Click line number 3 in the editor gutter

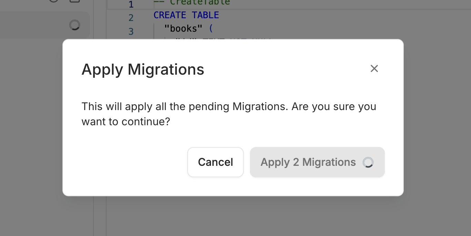point(131,31)
